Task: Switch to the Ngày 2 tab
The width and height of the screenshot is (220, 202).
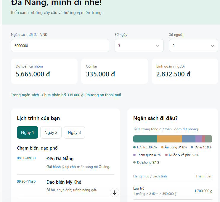Action: click(51, 132)
